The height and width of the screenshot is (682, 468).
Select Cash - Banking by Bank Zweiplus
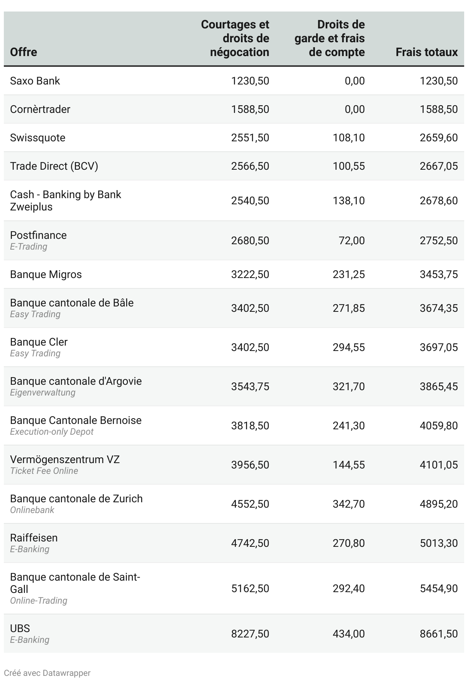[66, 200]
